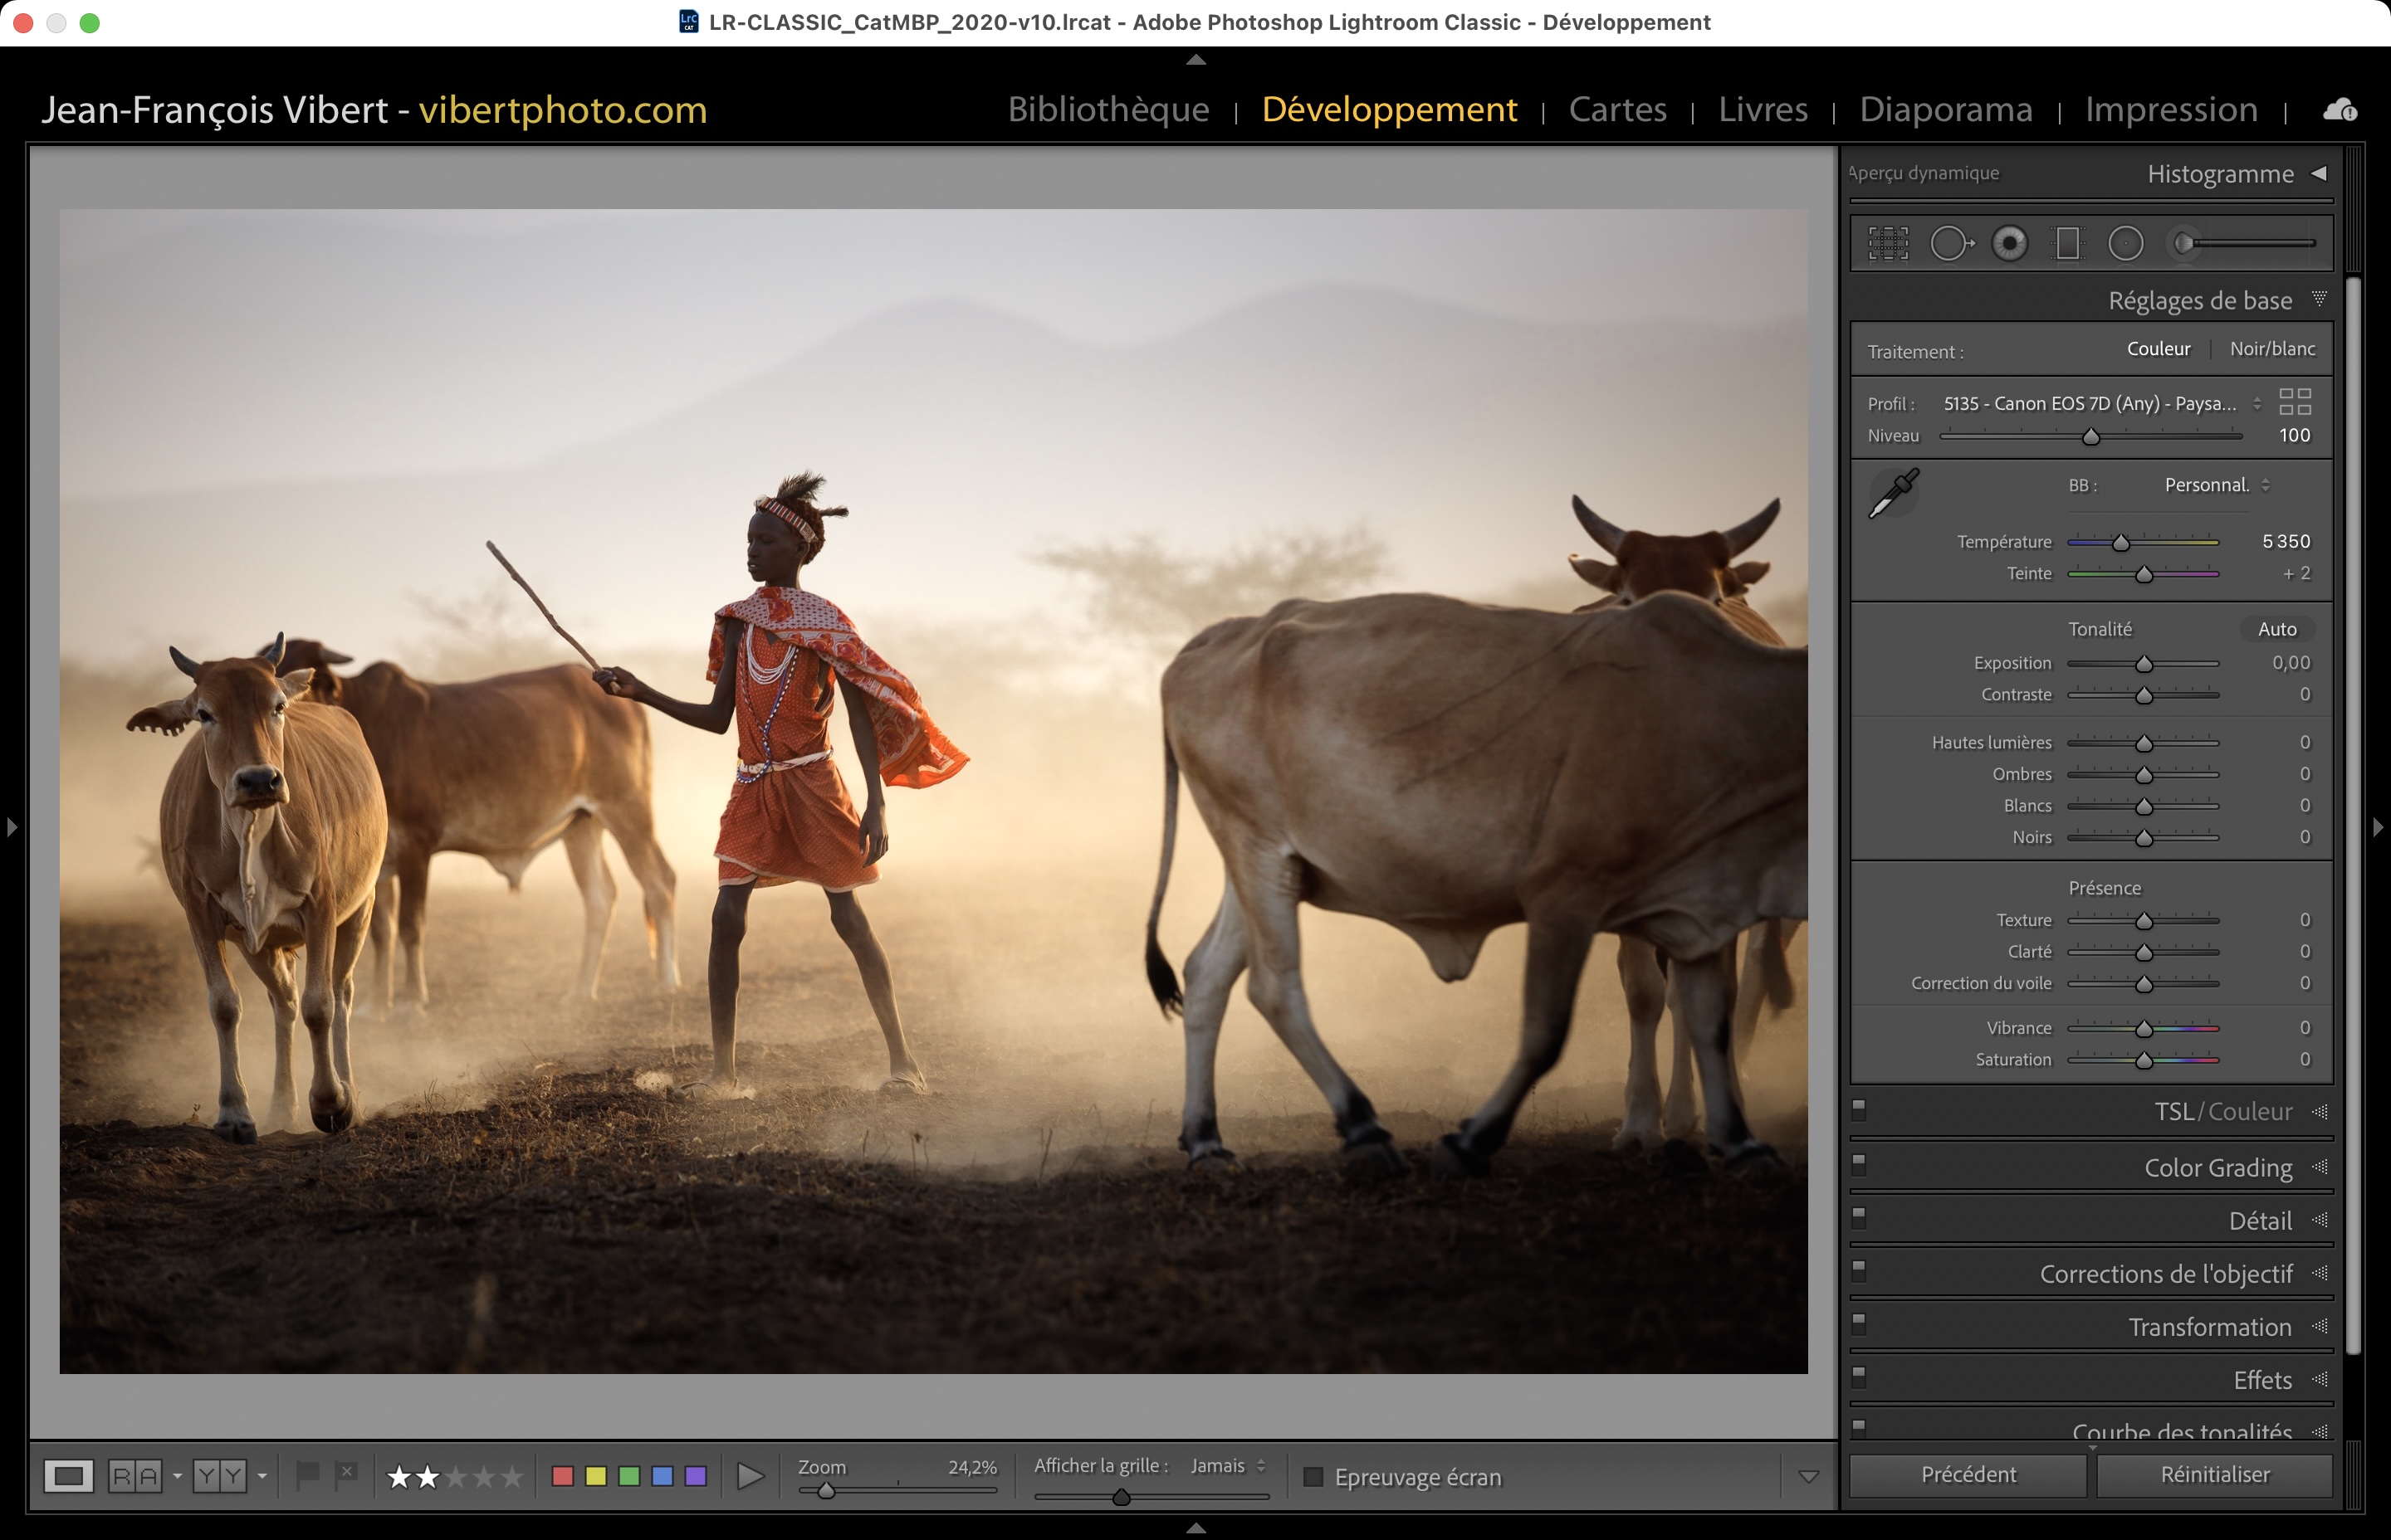This screenshot has width=2391, height=1540.
Task: Toggle the Détail panel on/off switch
Action: click(x=1859, y=1217)
